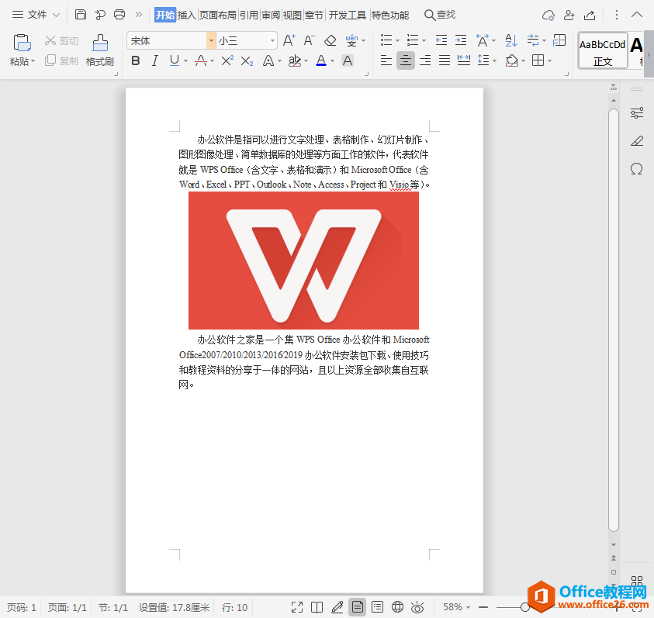Select the Format Painter (格式刷) tool
The image size is (654, 618).
(100, 50)
